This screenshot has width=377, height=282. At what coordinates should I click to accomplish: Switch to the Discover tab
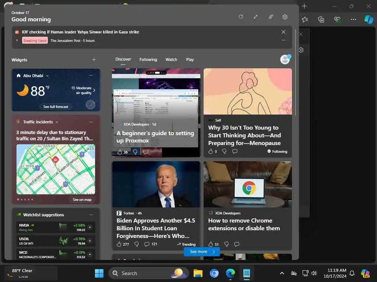coord(123,59)
